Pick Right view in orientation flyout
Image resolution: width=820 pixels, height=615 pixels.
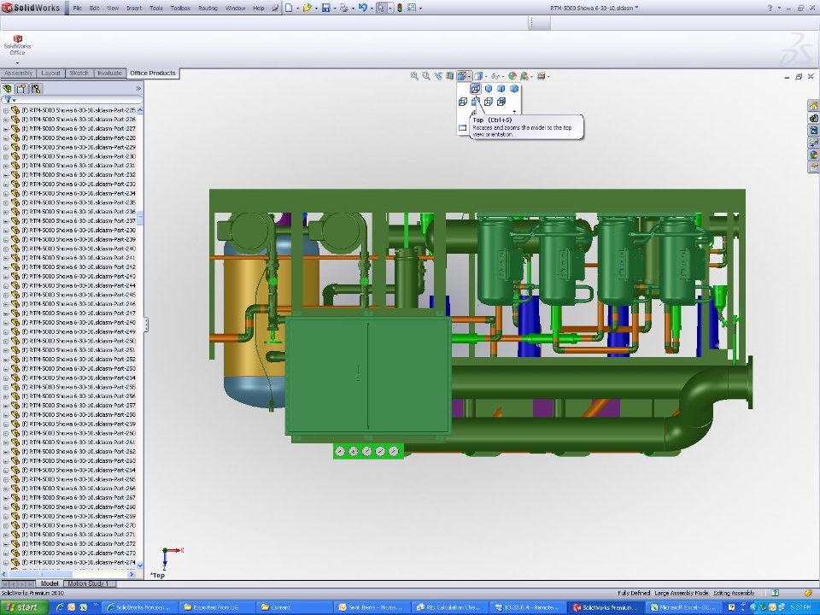[489, 102]
